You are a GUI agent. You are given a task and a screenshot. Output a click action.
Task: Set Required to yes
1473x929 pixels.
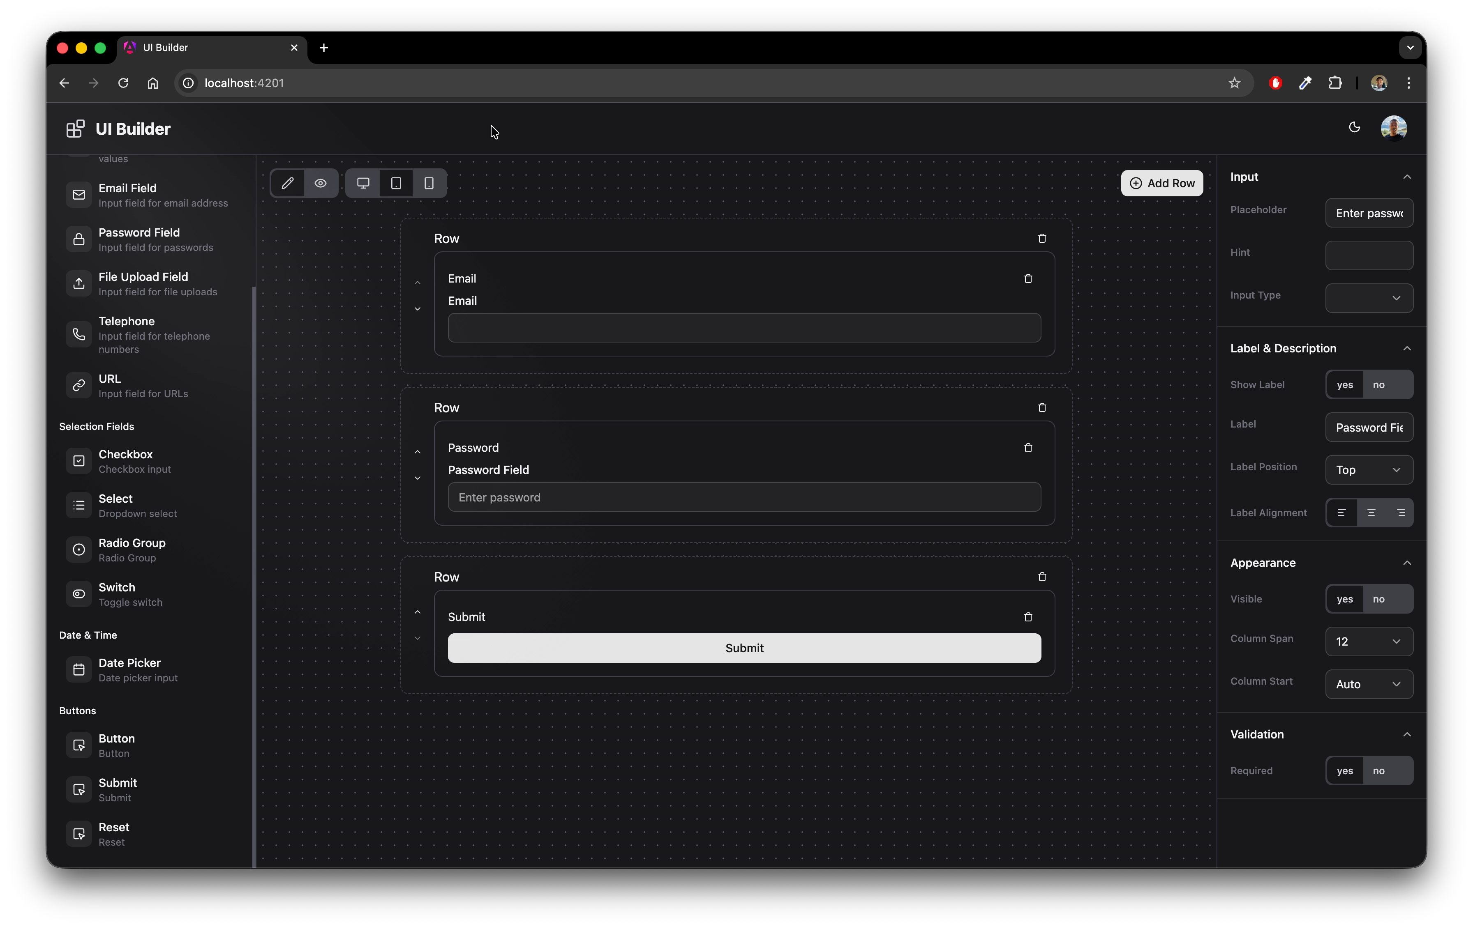(x=1344, y=771)
